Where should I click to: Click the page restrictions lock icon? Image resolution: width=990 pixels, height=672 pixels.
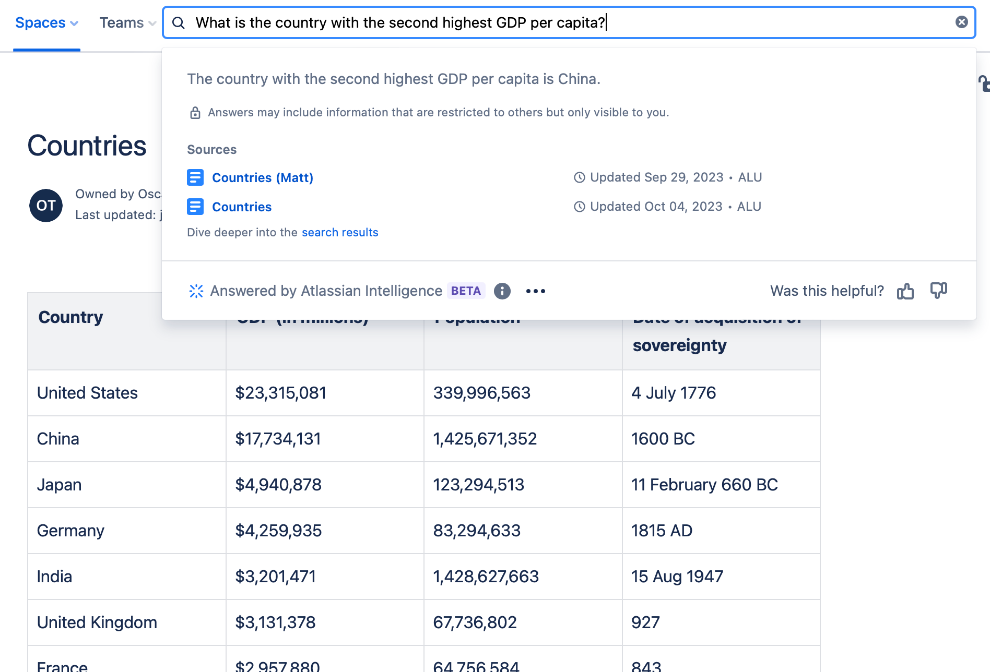984,83
